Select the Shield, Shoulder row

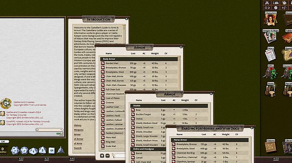148,132
